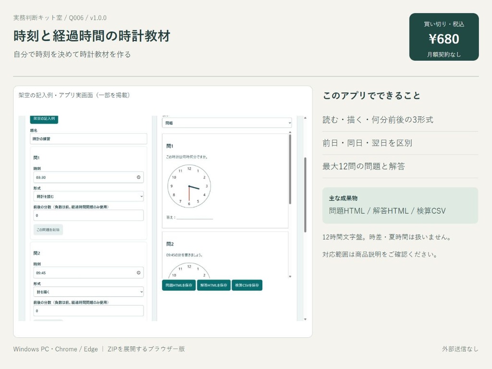
Task: Click the ¥680 price badge
Action: (x=444, y=37)
